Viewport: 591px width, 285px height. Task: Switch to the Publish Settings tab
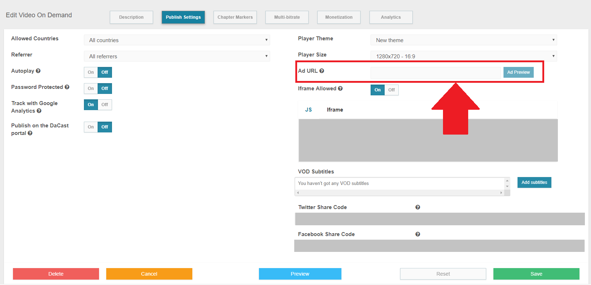tap(183, 17)
